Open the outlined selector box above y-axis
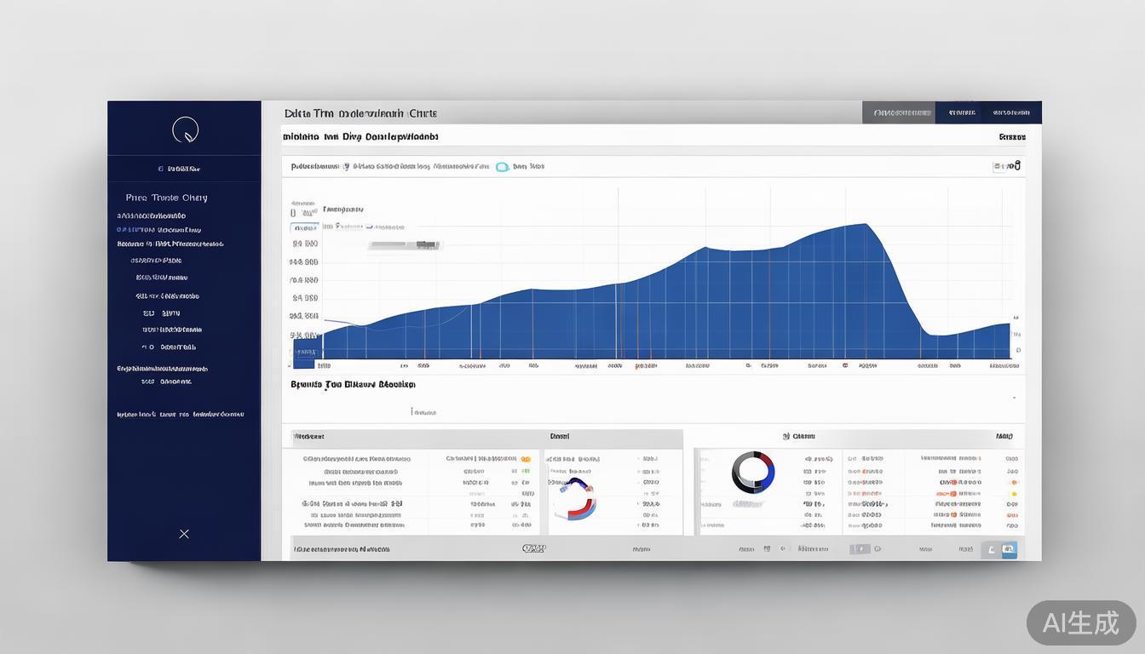The width and height of the screenshot is (1145, 654). click(305, 228)
